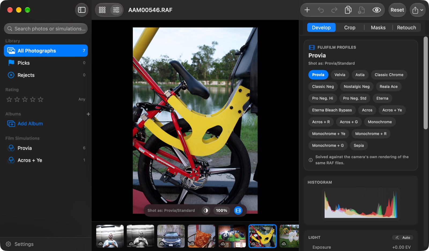Apply the Pro Neg. Hi profile

click(323, 98)
